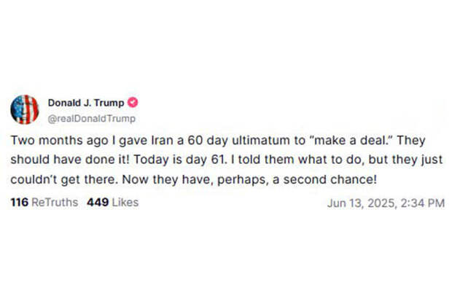Screen dimensions: 452x301
Task: Open Donald J. Trump's profile avatar
Action: 25,109
